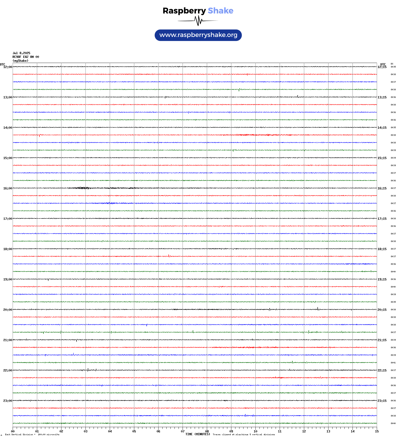
Task: Click the '09' minute tick label on the bottom axis
Action: 231,431
